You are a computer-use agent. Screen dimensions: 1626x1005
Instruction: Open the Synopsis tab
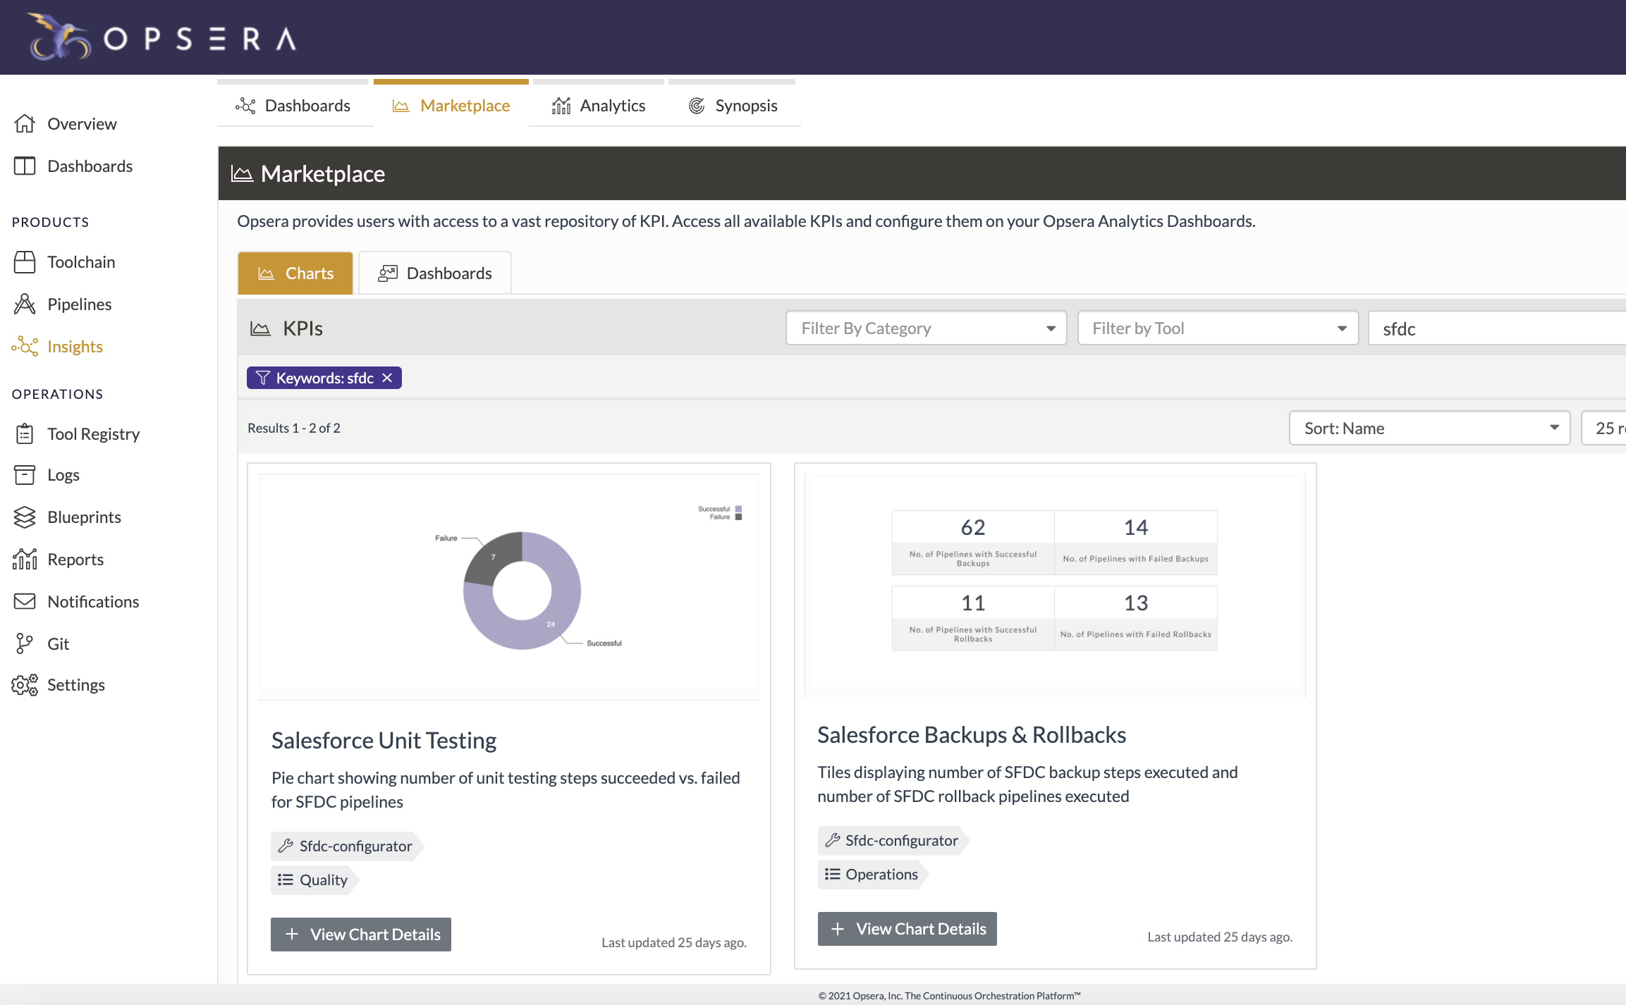[x=733, y=105]
